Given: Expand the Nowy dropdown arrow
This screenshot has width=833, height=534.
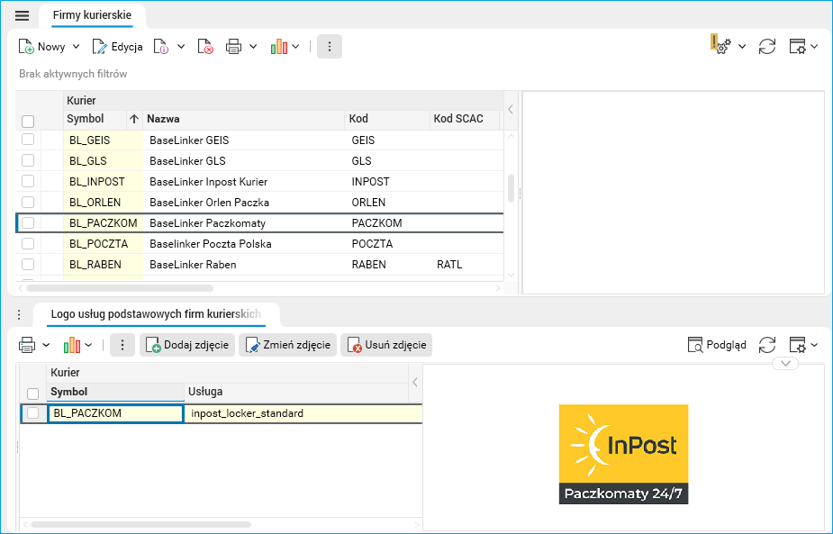Looking at the screenshot, I should pyautogui.click(x=76, y=47).
